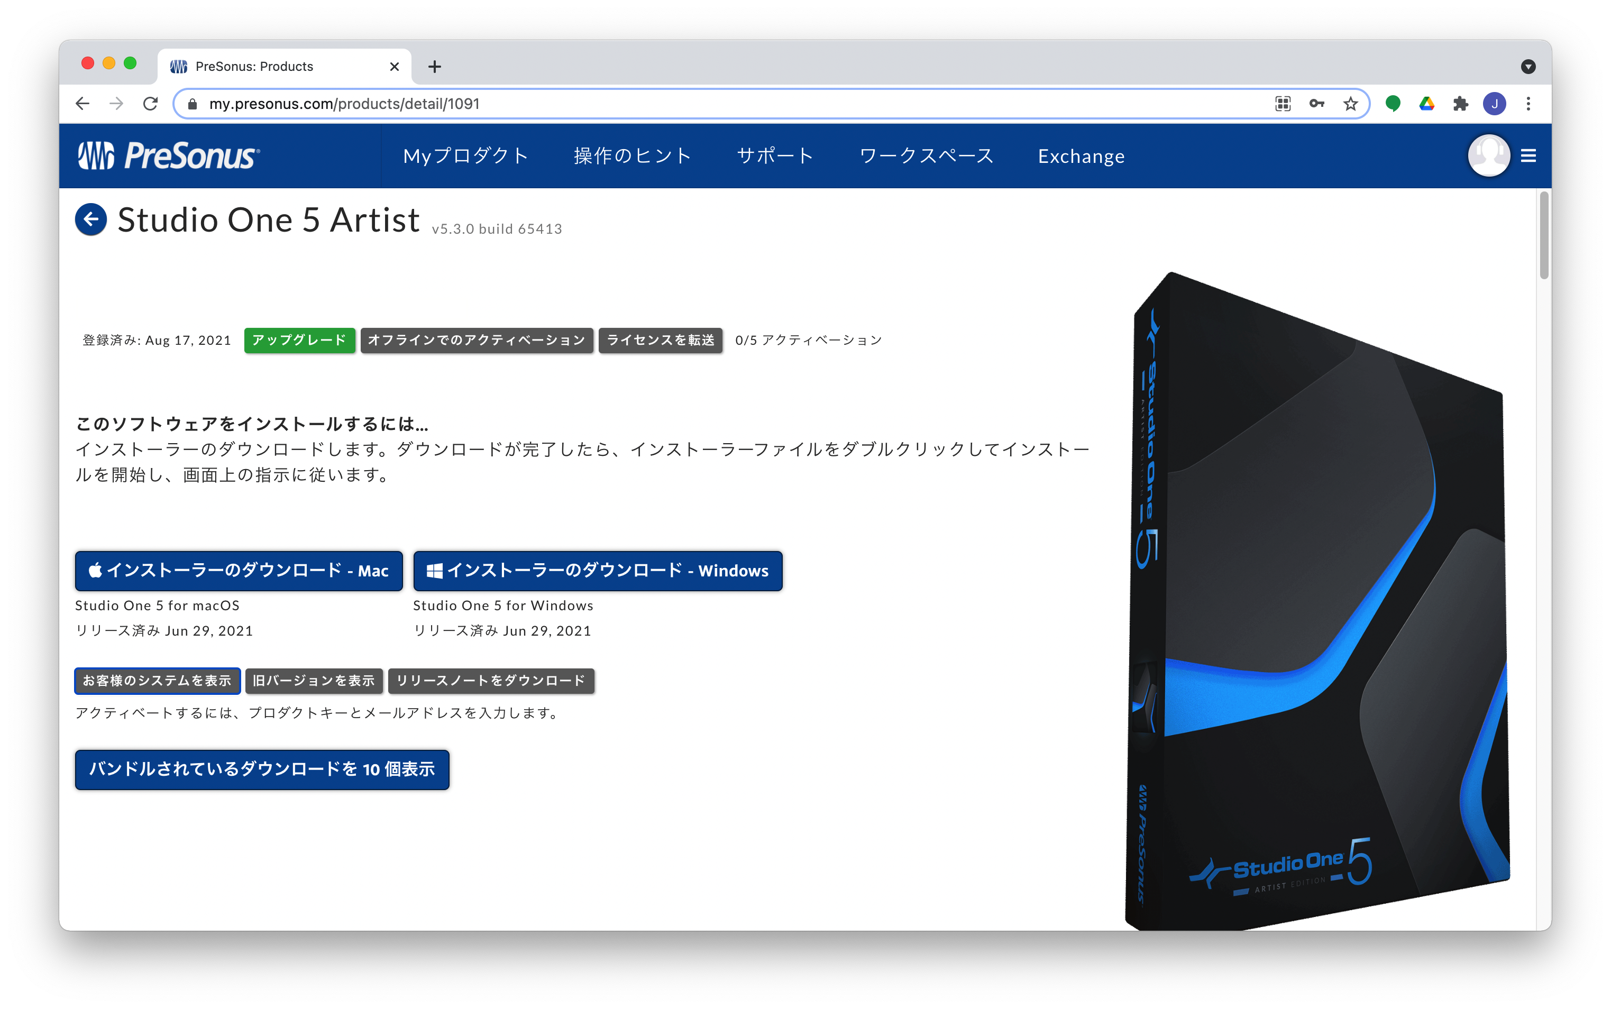Expand the tab search dropdown arrow
Image resolution: width=1611 pixels, height=1009 pixels.
[1528, 66]
